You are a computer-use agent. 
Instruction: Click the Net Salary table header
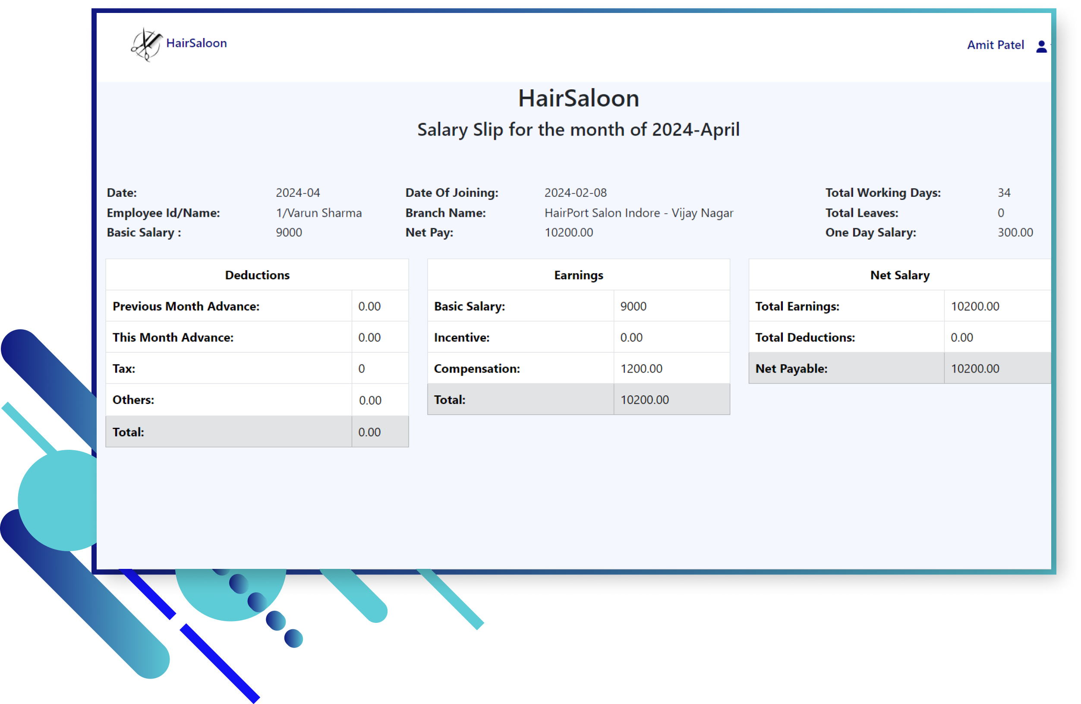pos(899,275)
